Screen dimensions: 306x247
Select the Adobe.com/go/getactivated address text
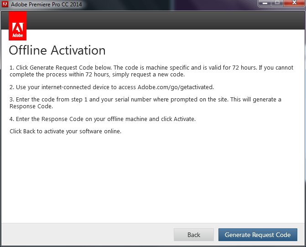(176, 87)
